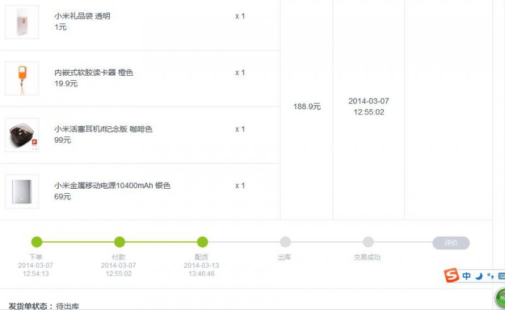The width and height of the screenshot is (505, 310).
Task: Click the 1元 price text
Action: pos(60,27)
